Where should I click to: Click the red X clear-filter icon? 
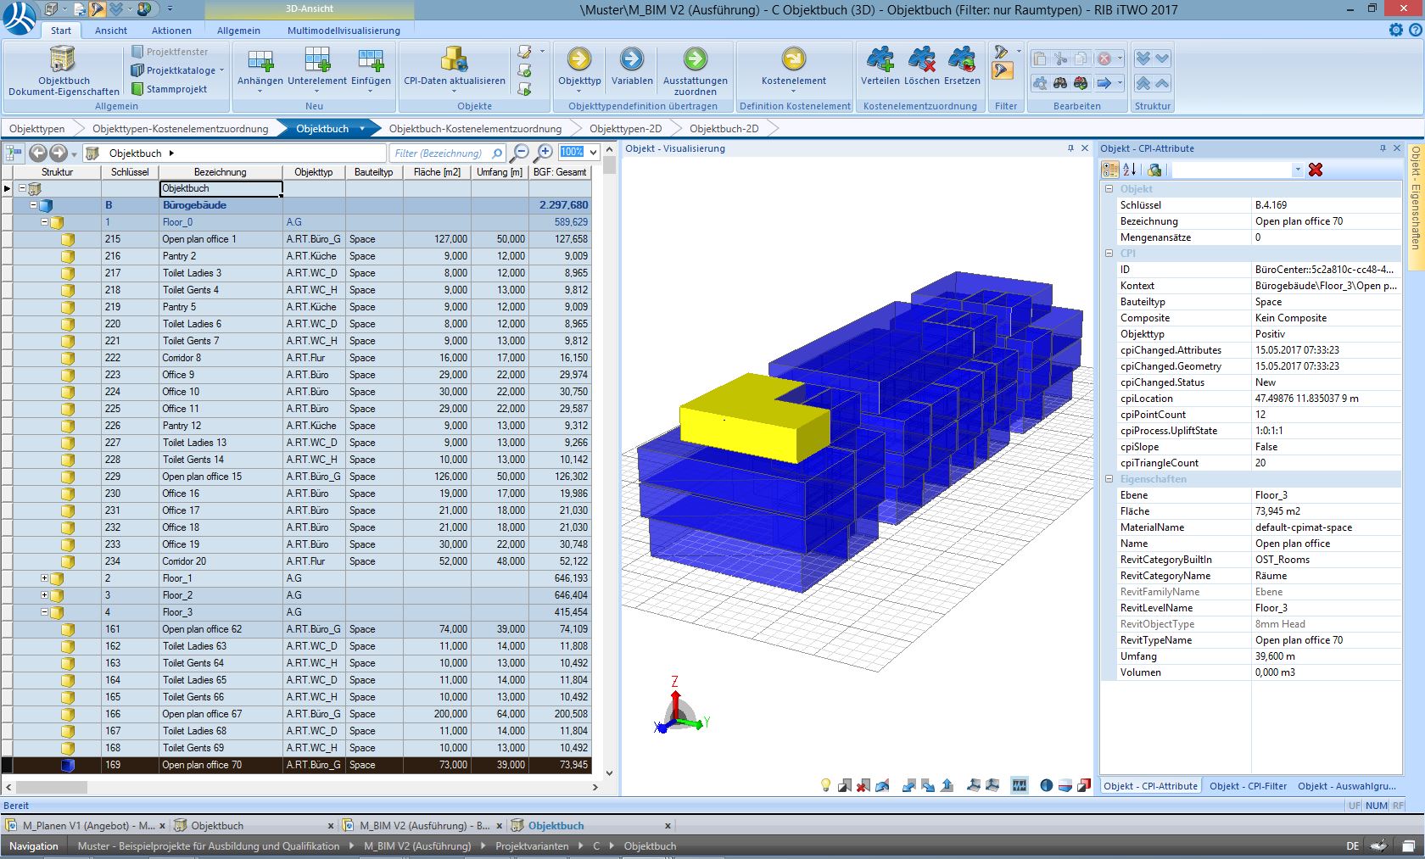click(1316, 170)
